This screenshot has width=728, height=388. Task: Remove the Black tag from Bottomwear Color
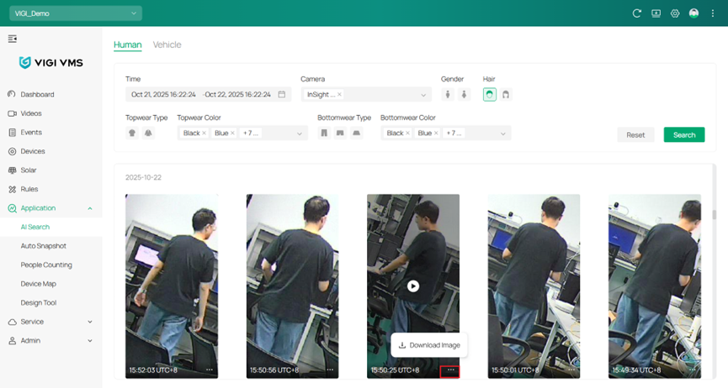tap(408, 134)
